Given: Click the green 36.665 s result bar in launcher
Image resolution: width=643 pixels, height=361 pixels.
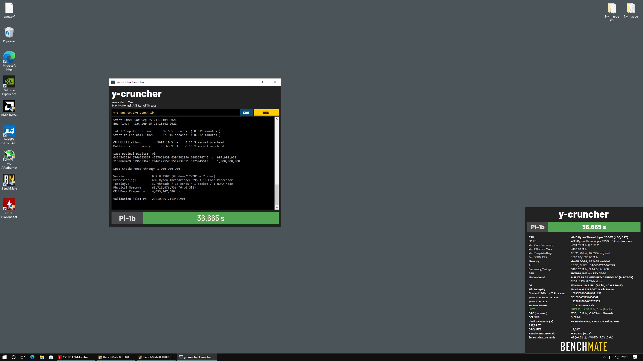Looking at the screenshot, I should (211, 218).
